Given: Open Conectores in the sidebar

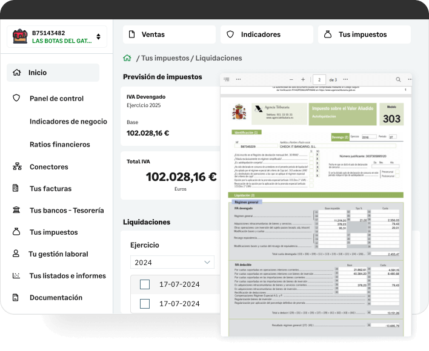Looking at the screenshot, I should 48,167.
